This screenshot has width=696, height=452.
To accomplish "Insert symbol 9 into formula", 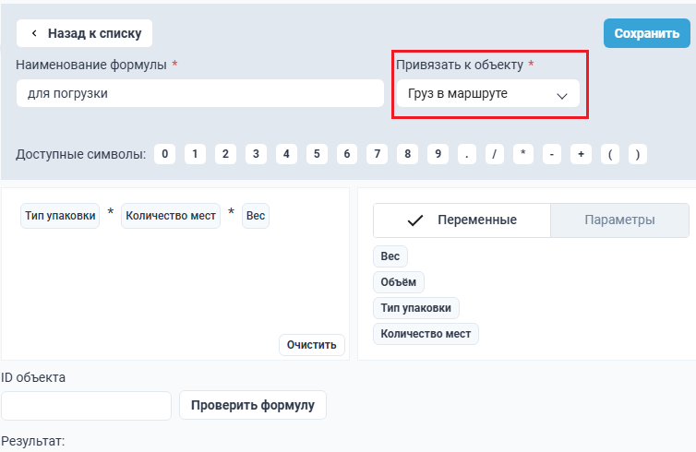I will click(x=438, y=154).
